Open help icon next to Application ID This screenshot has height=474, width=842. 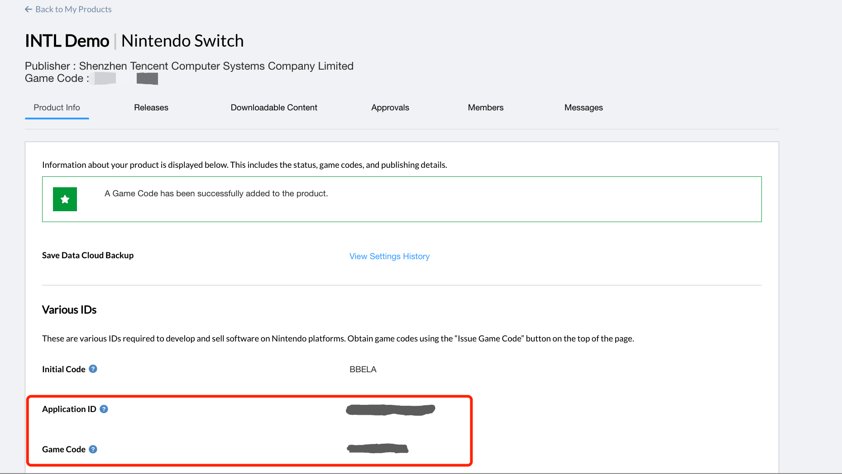[104, 409]
